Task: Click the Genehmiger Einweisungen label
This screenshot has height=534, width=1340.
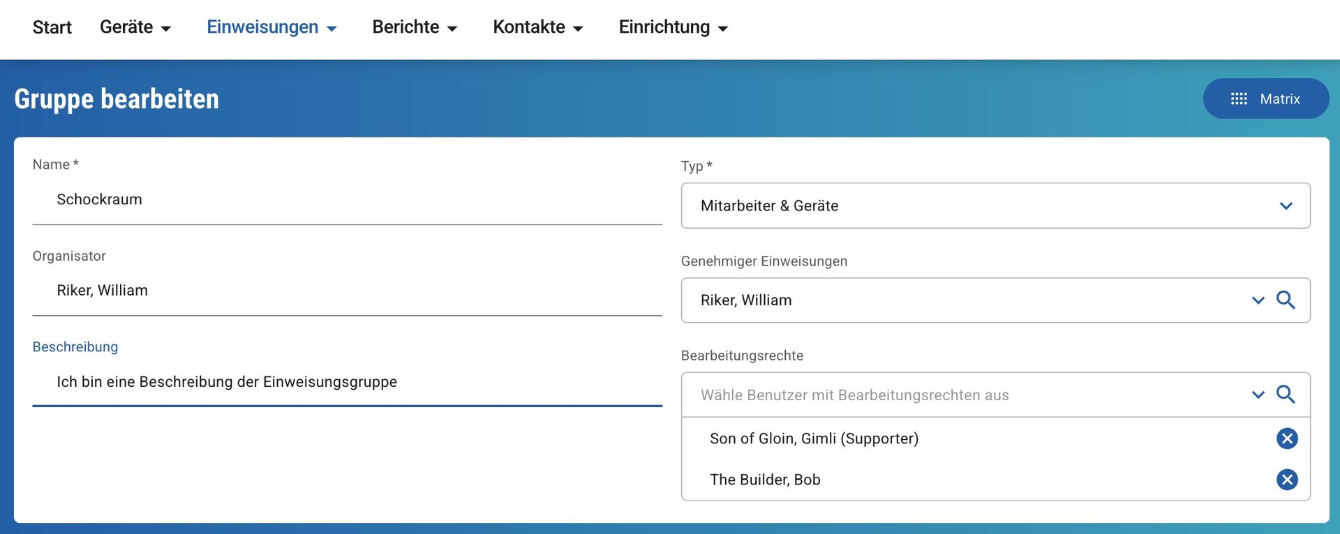Action: click(764, 261)
